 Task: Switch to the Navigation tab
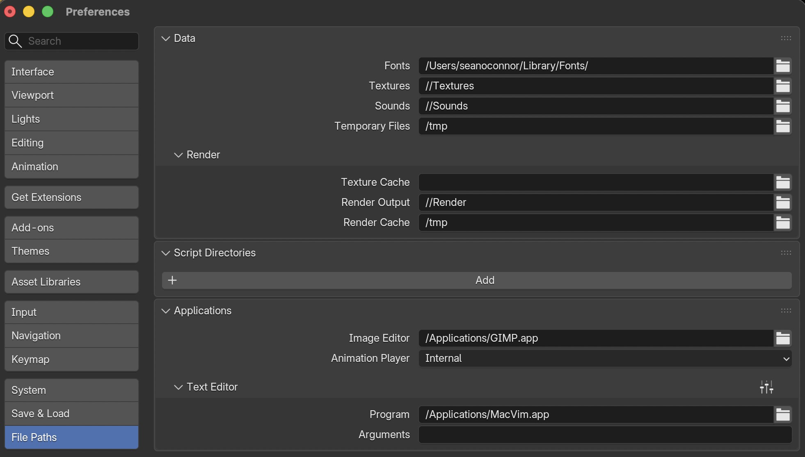click(x=71, y=336)
